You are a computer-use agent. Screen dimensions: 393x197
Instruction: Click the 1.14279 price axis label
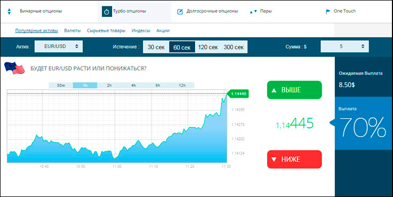[x=238, y=125]
